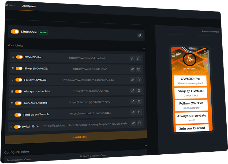
Task: Click the dashboard.twitch.tv extensions URL
Action: (x=86, y=125)
